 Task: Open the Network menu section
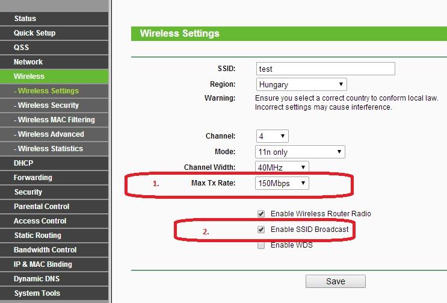(54, 62)
